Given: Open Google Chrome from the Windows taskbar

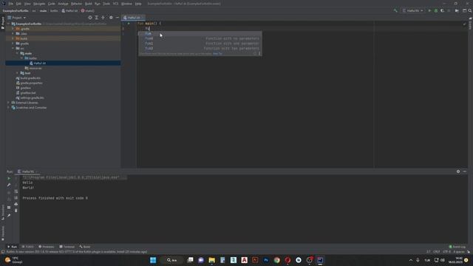Looking at the screenshot, I should [x=277, y=260].
